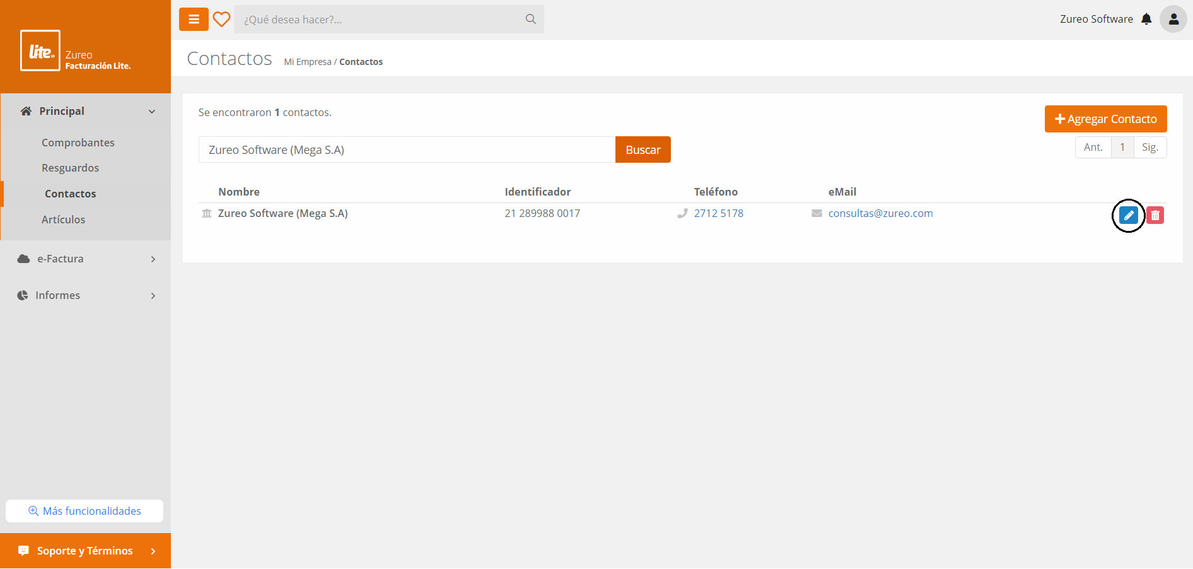Click the institution icon beside contact name
This screenshot has width=1193, height=569.
tap(207, 213)
